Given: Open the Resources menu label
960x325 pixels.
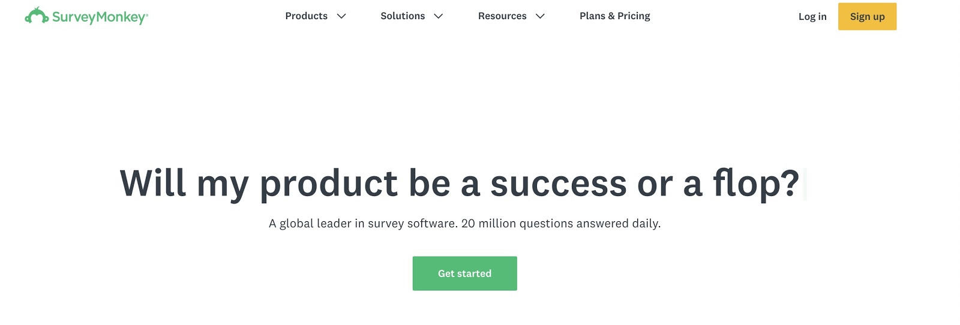Looking at the screenshot, I should (502, 16).
